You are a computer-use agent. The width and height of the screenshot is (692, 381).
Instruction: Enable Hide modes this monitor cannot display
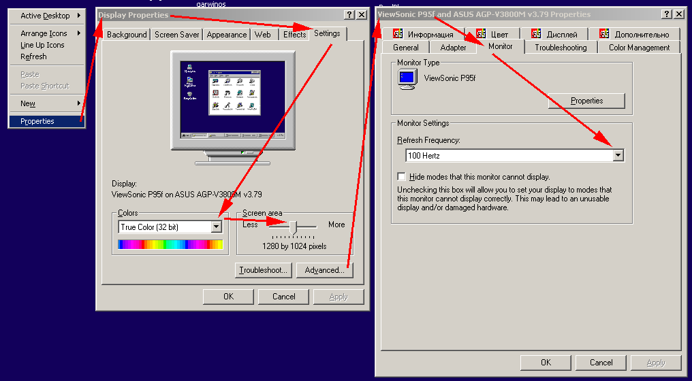coord(402,176)
